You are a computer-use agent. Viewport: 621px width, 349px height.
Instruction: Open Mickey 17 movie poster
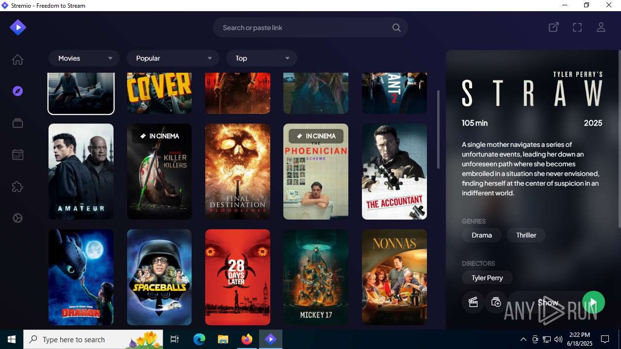(x=316, y=277)
